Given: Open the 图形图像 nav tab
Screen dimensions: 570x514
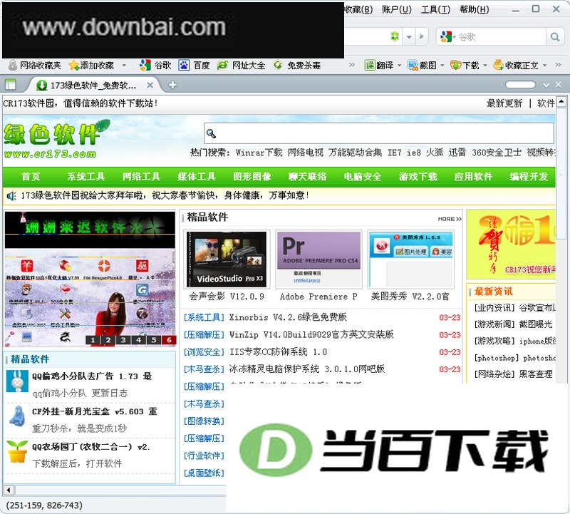Looking at the screenshot, I should click(252, 177).
